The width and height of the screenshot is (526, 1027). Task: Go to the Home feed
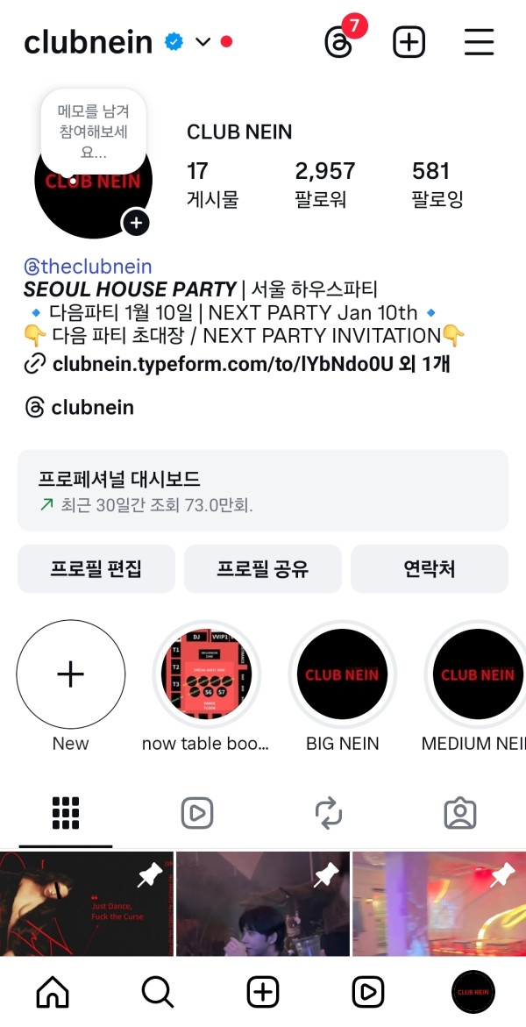point(53,992)
